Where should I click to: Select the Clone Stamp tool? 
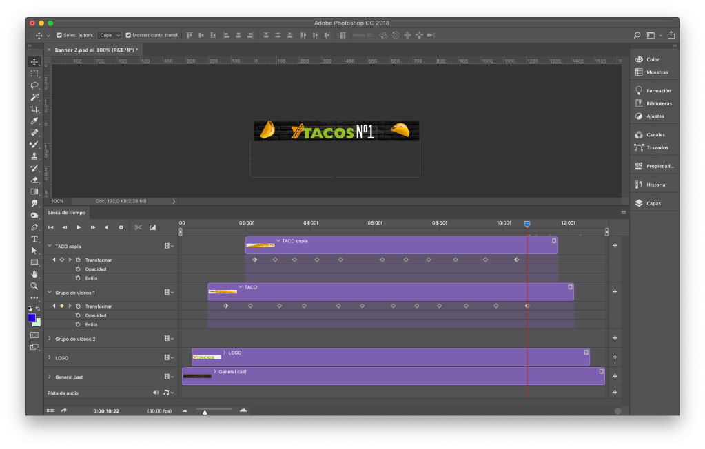pos(34,156)
